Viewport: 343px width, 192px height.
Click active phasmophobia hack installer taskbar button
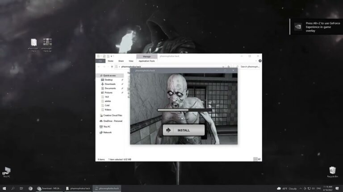click(x=107, y=188)
